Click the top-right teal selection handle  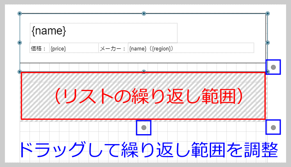point(267,14)
